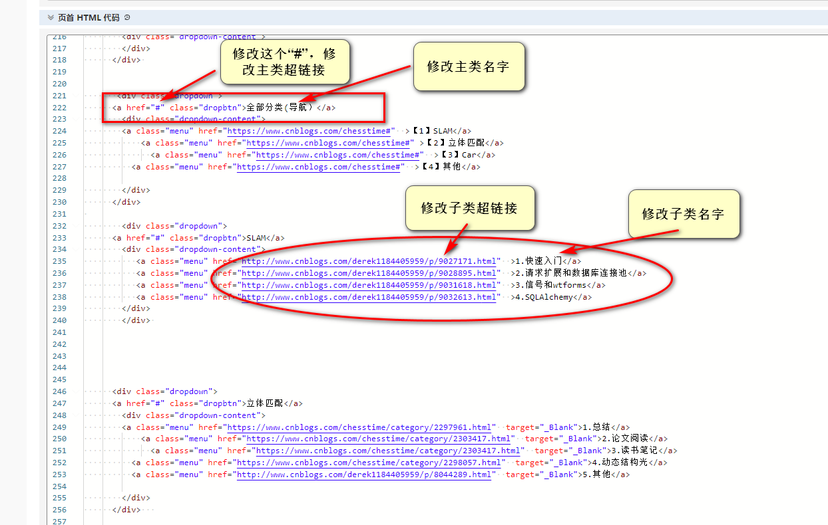Click the closing </div> on line 218
This screenshot has width=828, height=525.
pyautogui.click(x=126, y=60)
